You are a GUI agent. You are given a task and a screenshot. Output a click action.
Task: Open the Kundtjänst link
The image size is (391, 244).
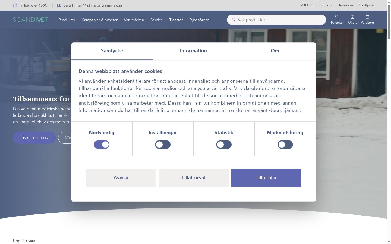point(366,5)
